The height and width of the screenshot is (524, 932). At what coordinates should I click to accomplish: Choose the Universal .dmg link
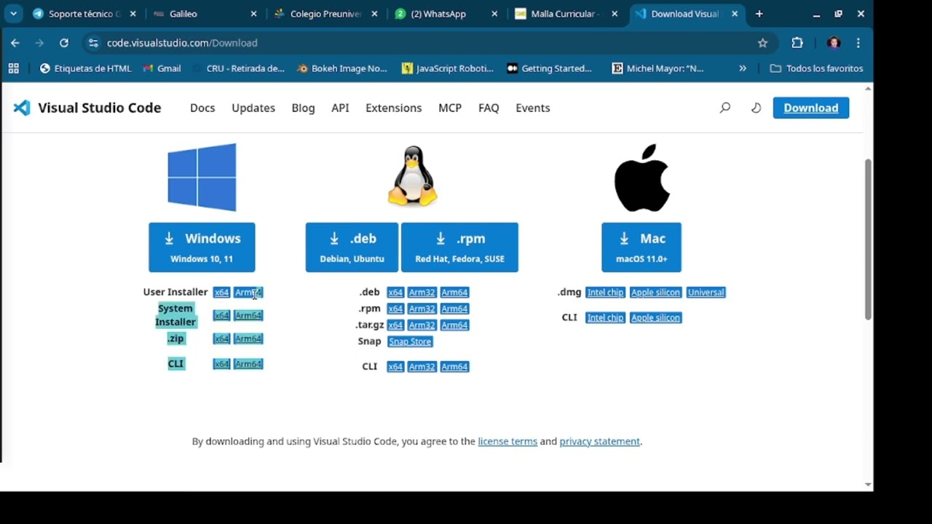tap(706, 293)
